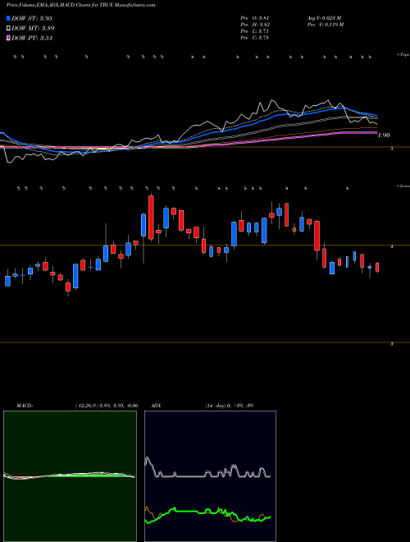Viewport: 410px width, 542px height.
Task: Click the ADX (14 day) values text
Action: point(229,406)
